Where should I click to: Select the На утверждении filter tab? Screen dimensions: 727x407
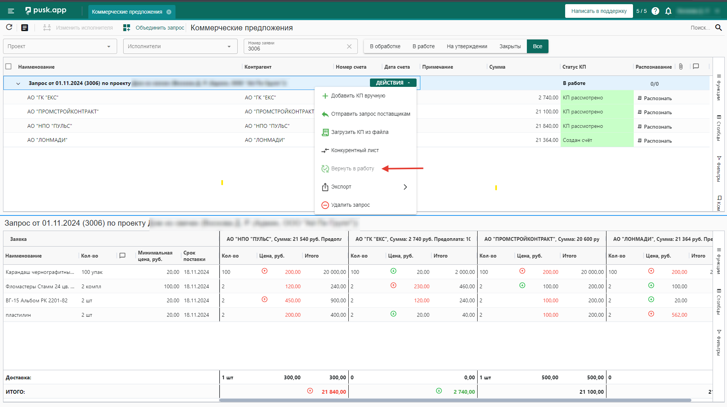(467, 46)
